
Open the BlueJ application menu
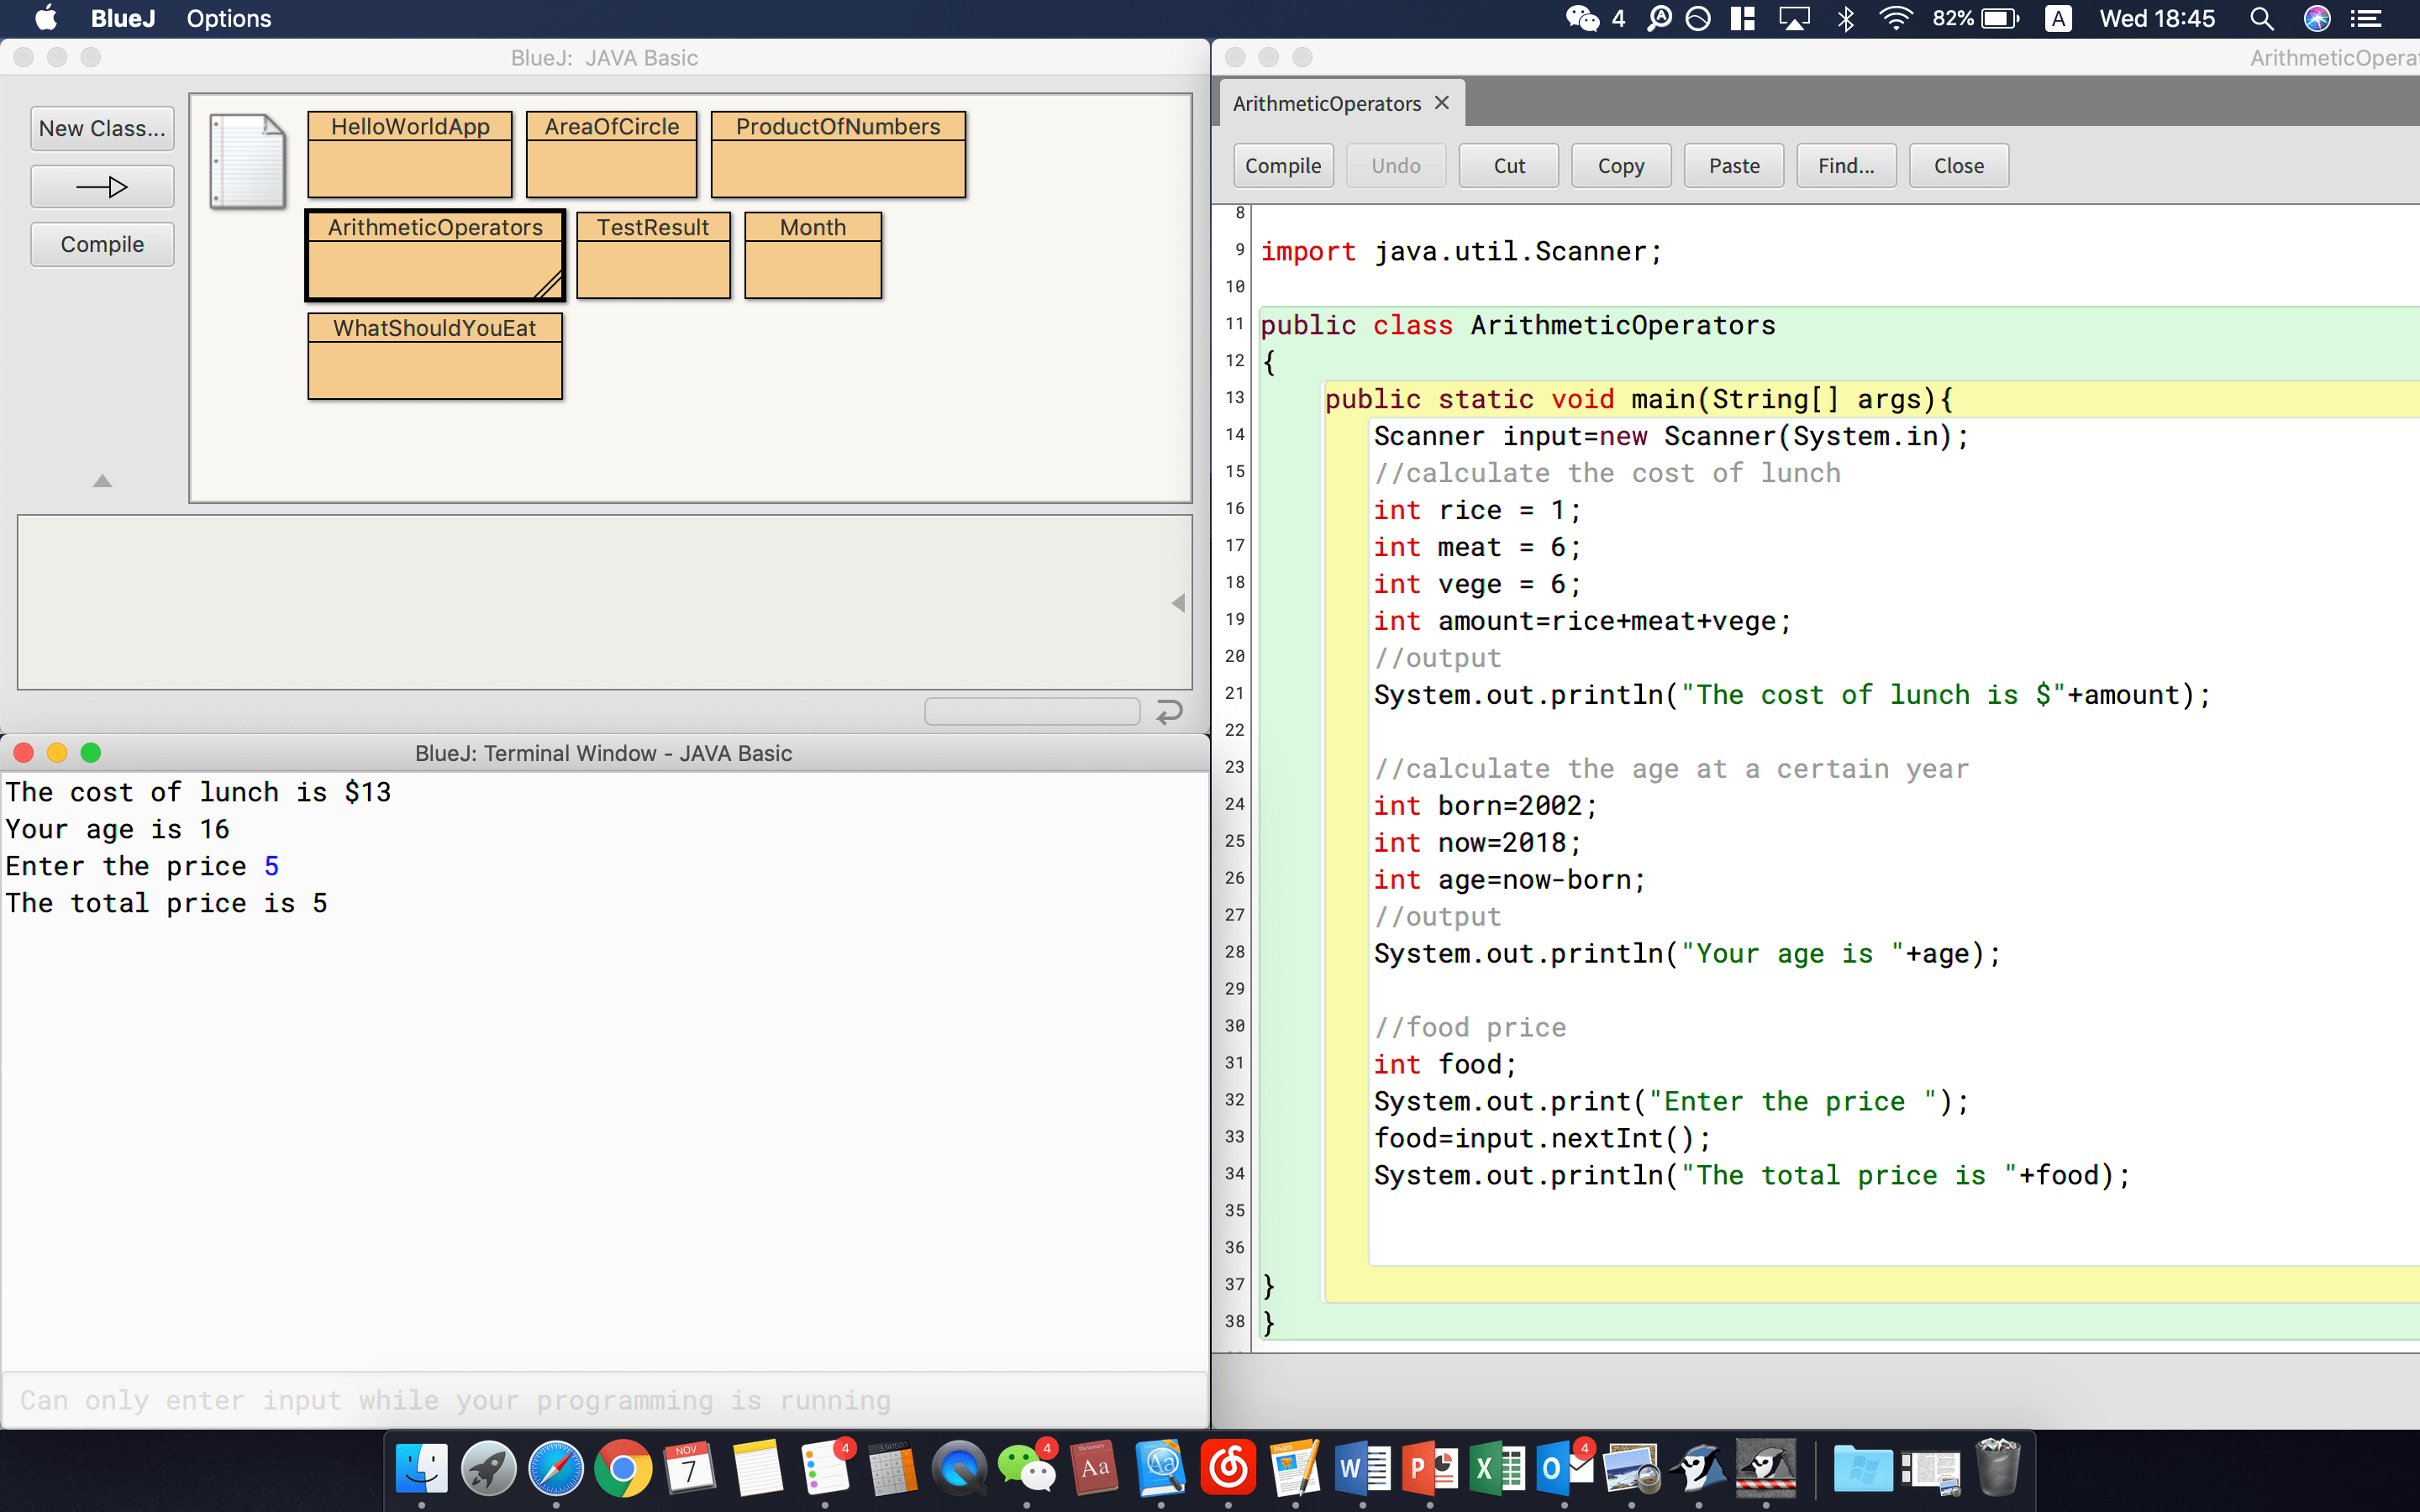(123, 19)
